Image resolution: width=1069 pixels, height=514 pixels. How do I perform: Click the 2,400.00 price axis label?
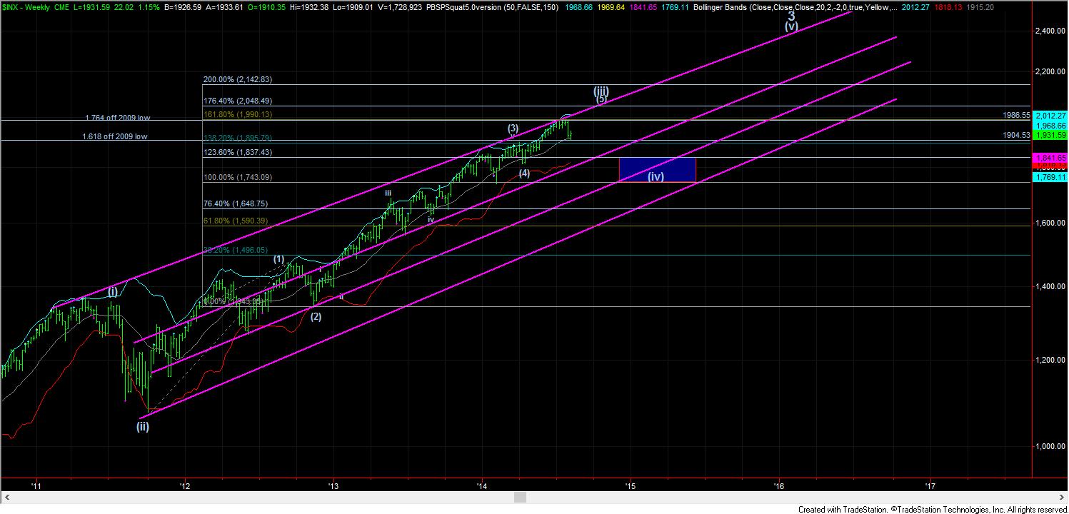pos(1049,31)
